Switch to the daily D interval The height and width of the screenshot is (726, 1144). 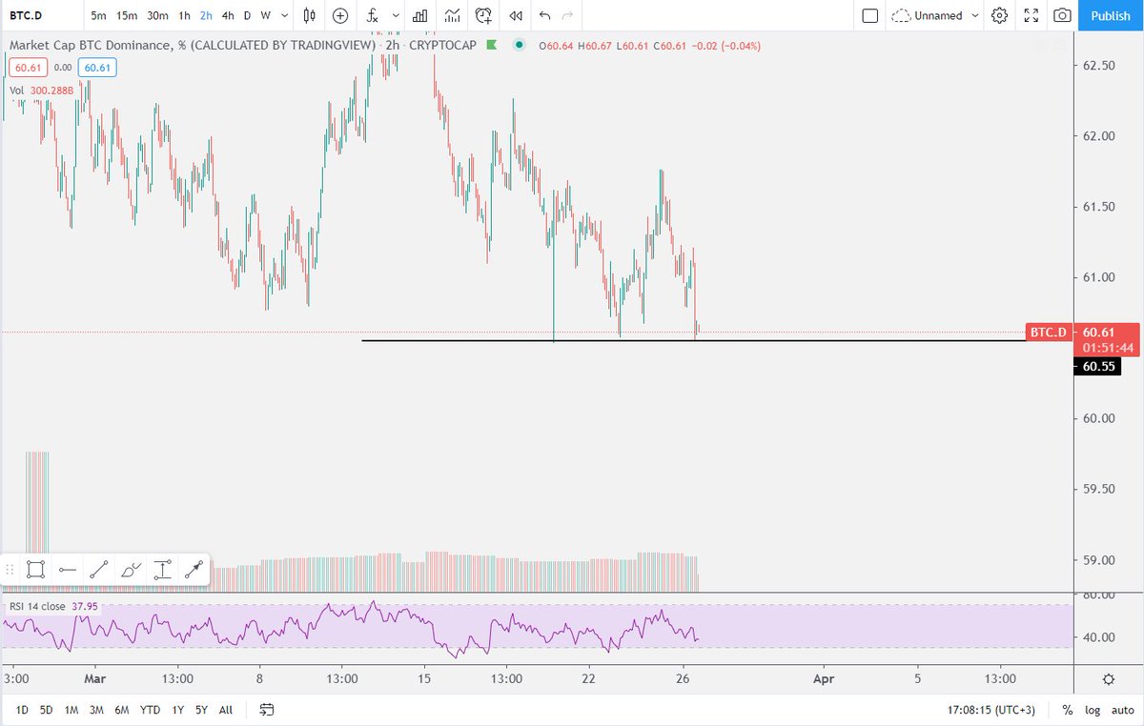pos(248,15)
